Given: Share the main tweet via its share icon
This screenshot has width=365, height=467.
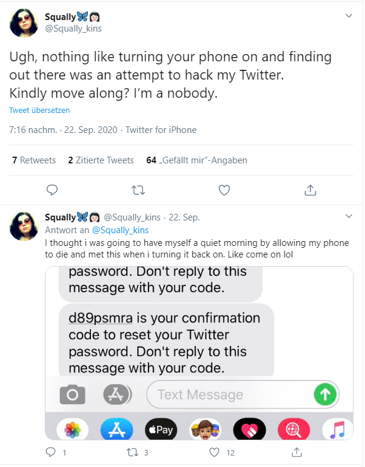Looking at the screenshot, I should point(310,189).
